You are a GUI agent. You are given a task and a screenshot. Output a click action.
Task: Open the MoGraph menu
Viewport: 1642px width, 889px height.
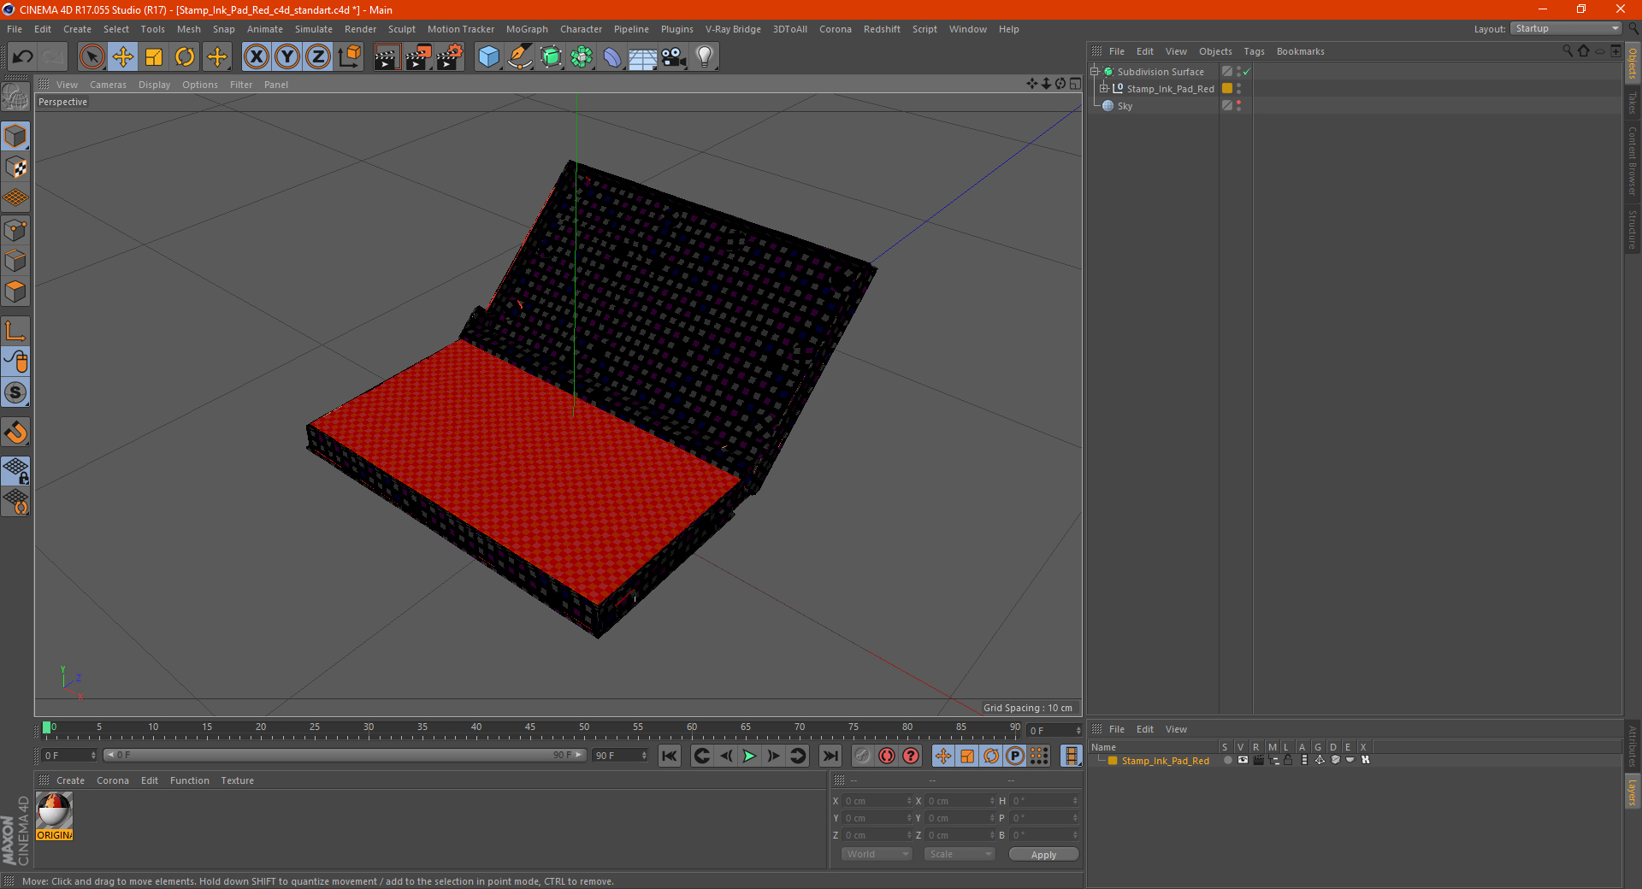527,29
